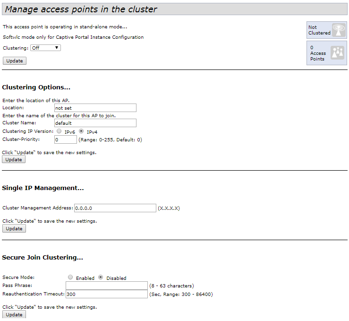Image resolution: width=349 pixels, height=321 pixels.
Task: Enable Secure Mode radio option
Action: pyautogui.click(x=70, y=278)
